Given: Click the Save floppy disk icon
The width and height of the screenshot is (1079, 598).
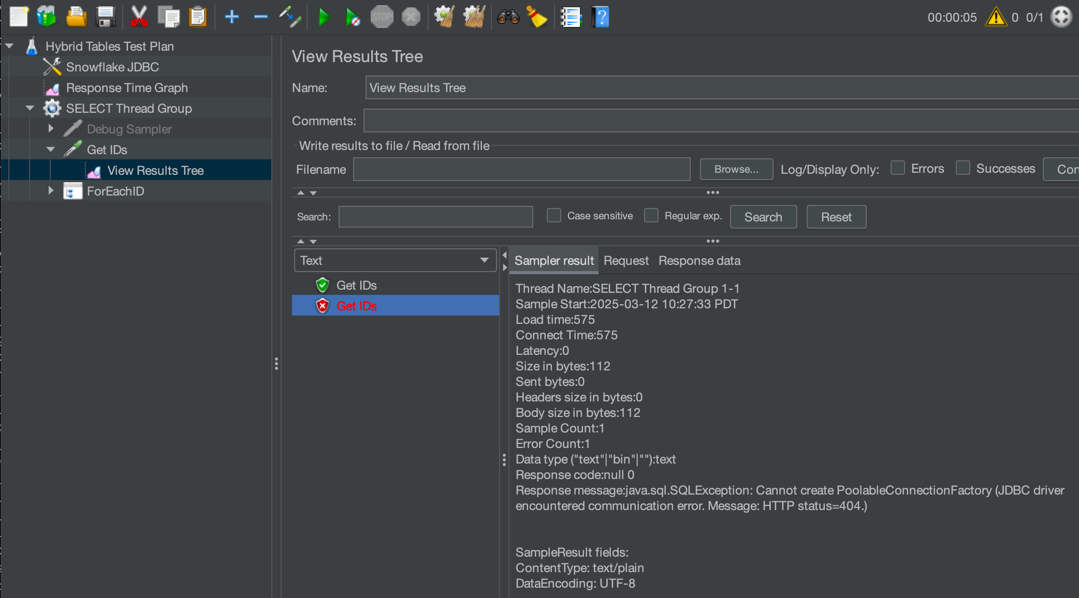Looking at the screenshot, I should click(106, 17).
